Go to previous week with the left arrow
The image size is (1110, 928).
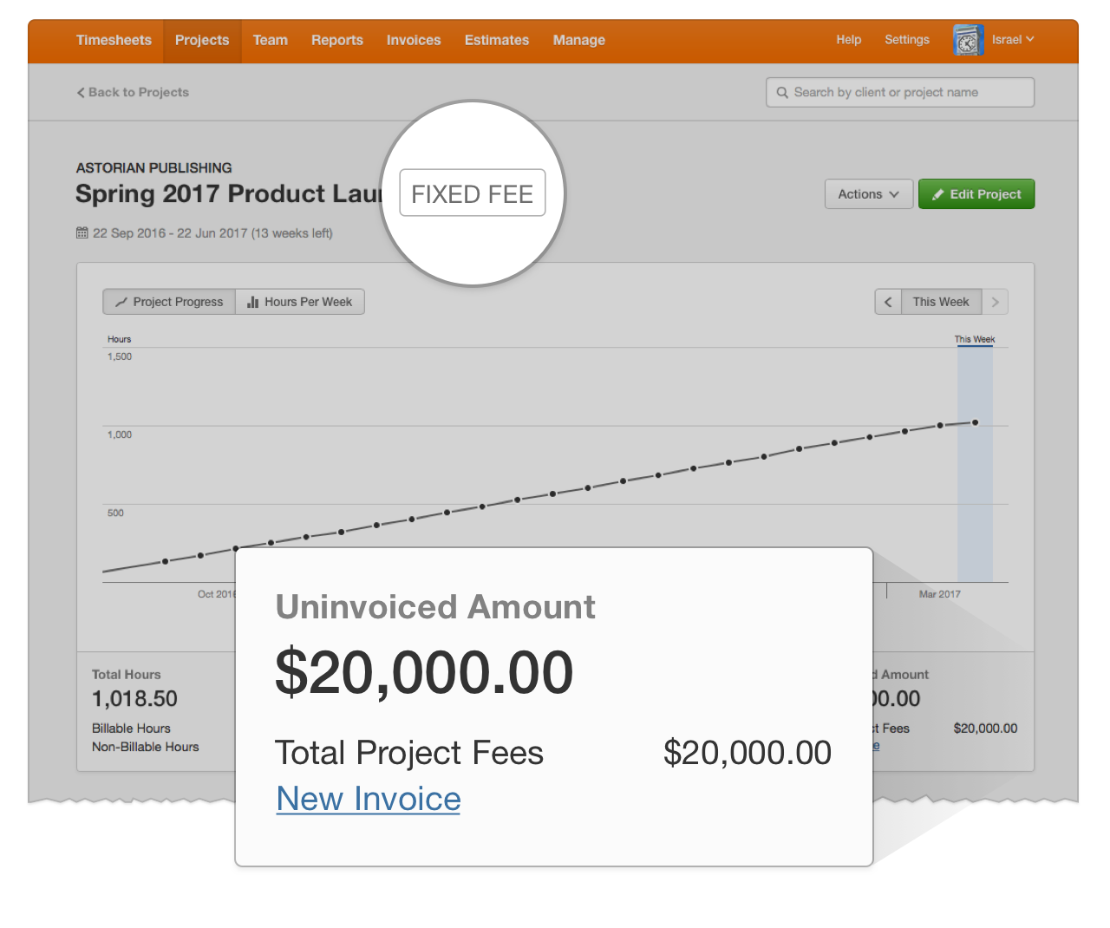pyautogui.click(x=887, y=302)
